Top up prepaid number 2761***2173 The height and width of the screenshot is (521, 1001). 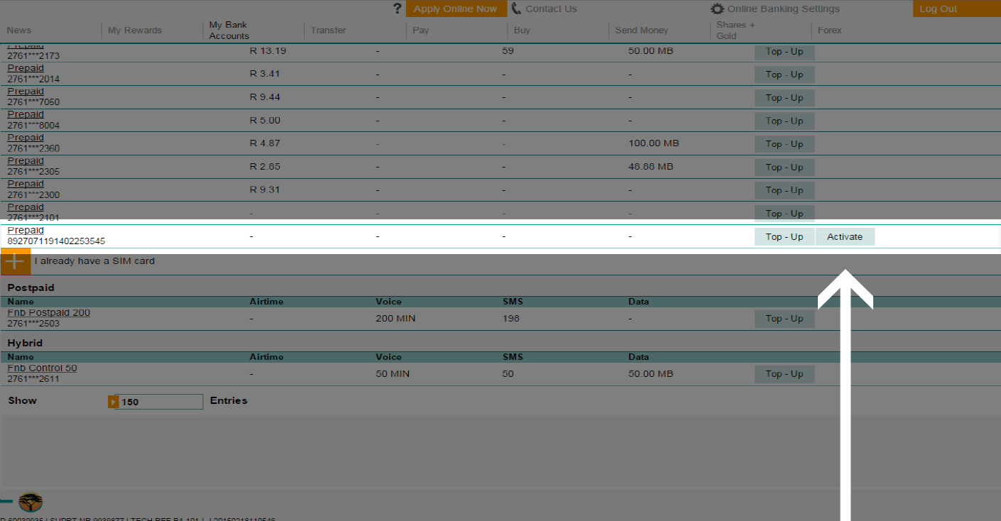coord(784,53)
